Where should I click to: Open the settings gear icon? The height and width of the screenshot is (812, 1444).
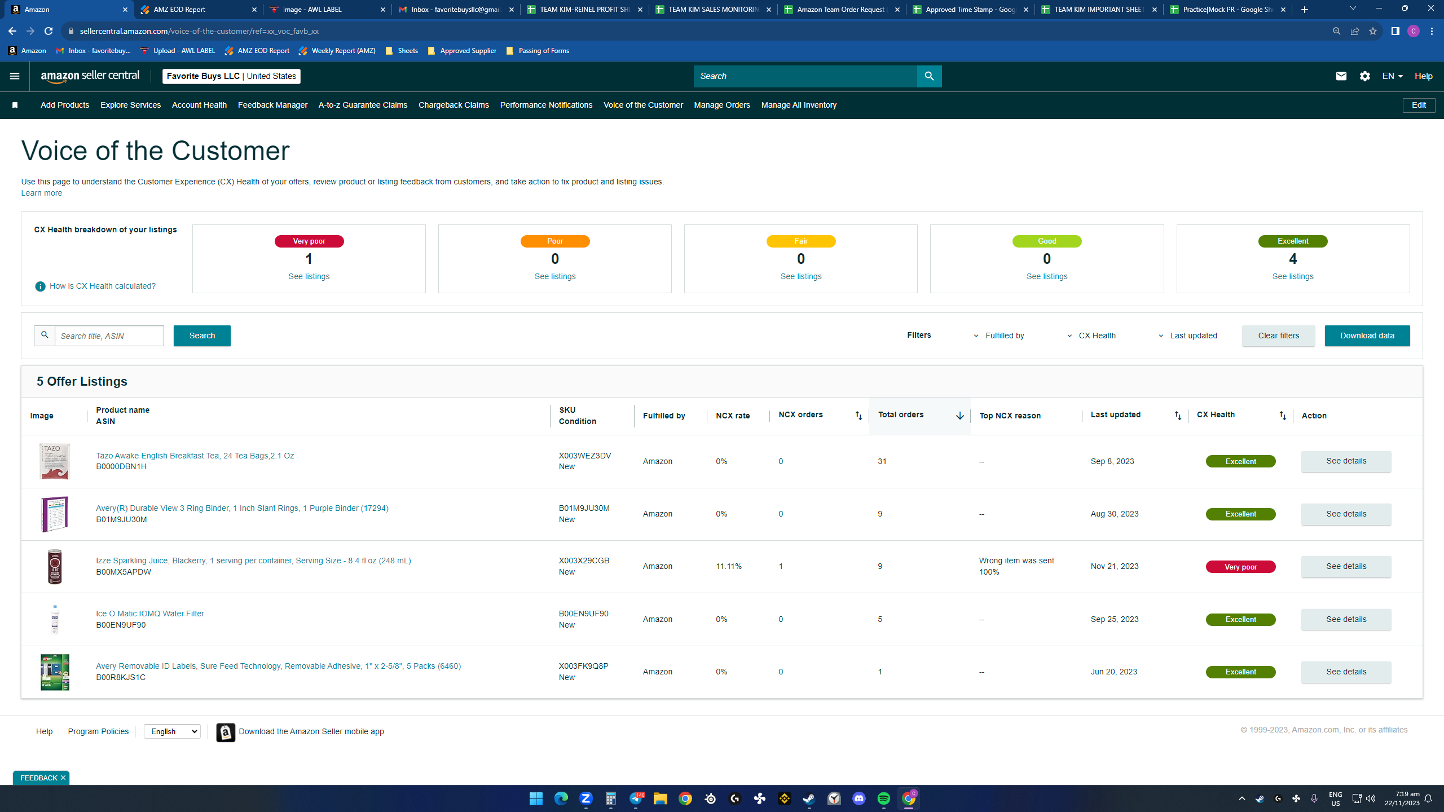click(x=1364, y=76)
